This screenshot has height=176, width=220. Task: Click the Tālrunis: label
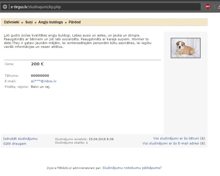click(x=12, y=76)
